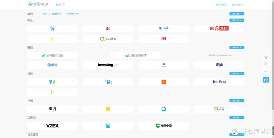Open 实时股市指数 stock index
Image resolution: width=274 pixels, height=138 pixels.
[x=52, y=55]
